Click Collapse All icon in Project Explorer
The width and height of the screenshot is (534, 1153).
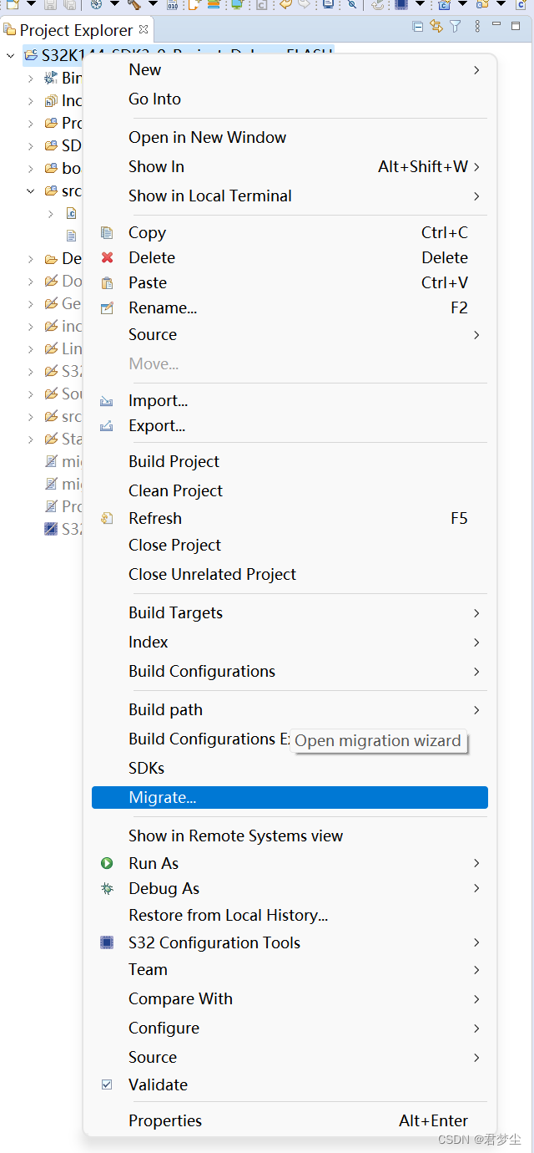point(418,27)
